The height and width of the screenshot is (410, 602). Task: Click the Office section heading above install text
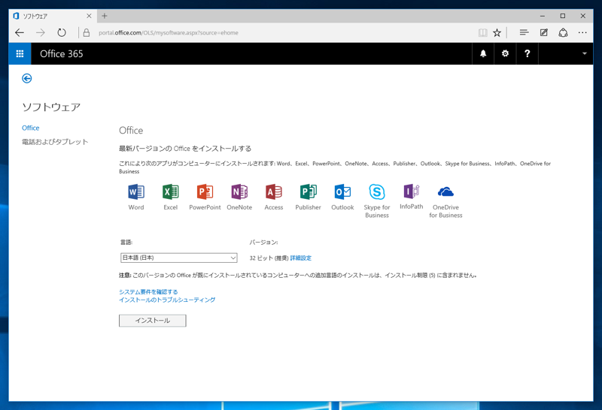[x=131, y=130]
